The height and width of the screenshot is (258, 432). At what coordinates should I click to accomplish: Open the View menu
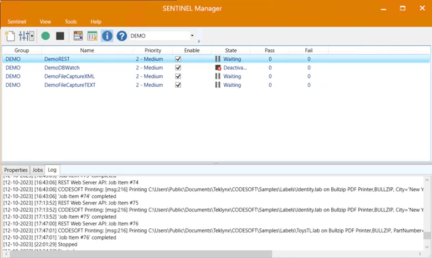[x=45, y=22]
